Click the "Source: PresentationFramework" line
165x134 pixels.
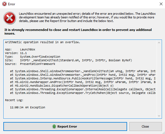pyautogui.click(x=30, y=64)
